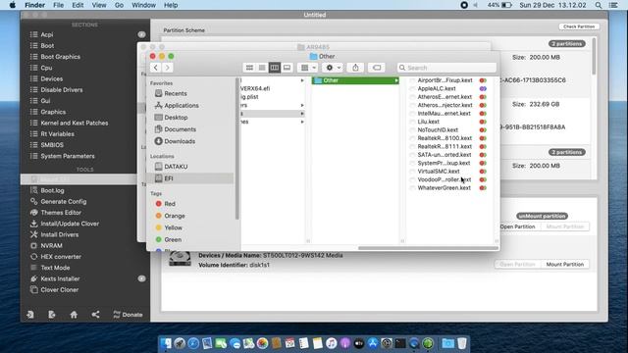Open the group-by dropdown in Finder toolbar

(x=308, y=68)
